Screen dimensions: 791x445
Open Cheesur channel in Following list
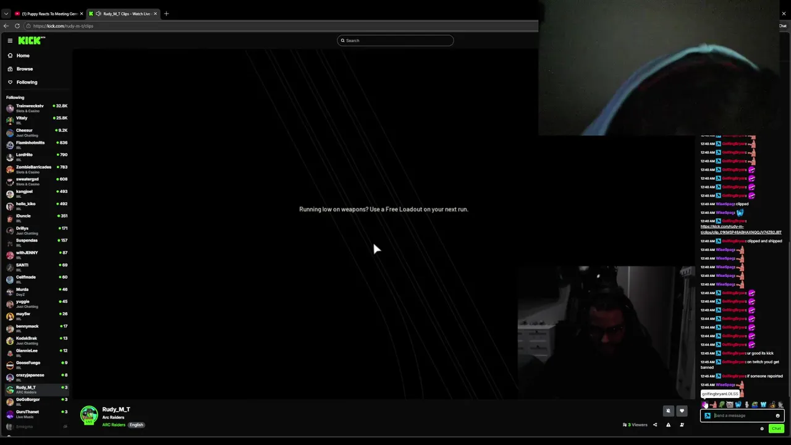[x=37, y=132]
